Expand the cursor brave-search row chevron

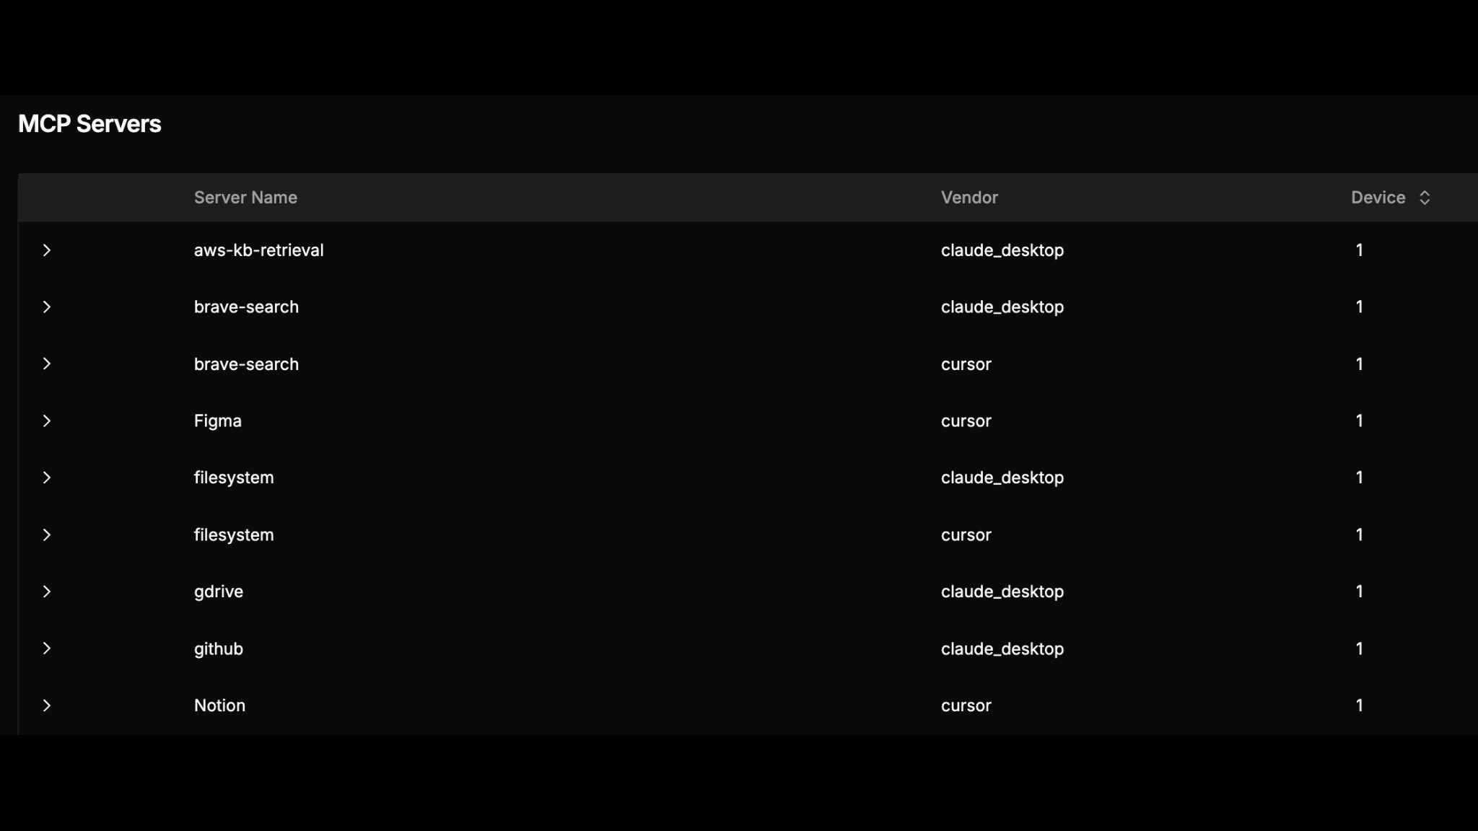tap(47, 364)
